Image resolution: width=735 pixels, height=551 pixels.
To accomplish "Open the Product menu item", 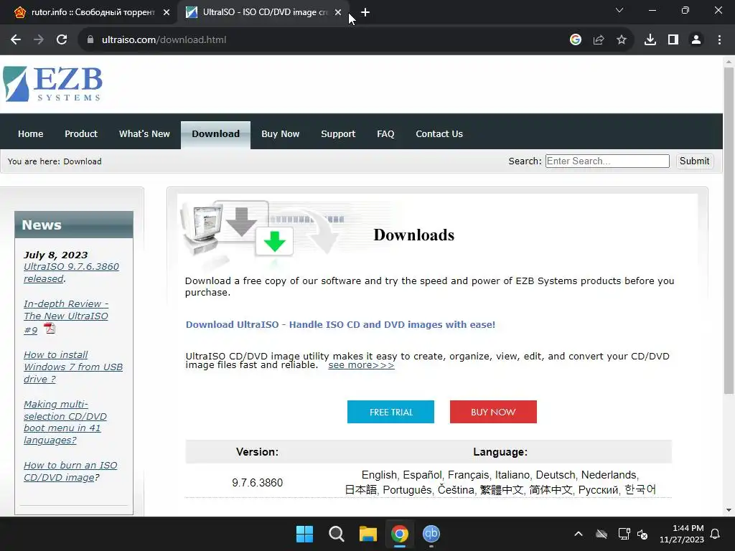I will click(x=81, y=134).
